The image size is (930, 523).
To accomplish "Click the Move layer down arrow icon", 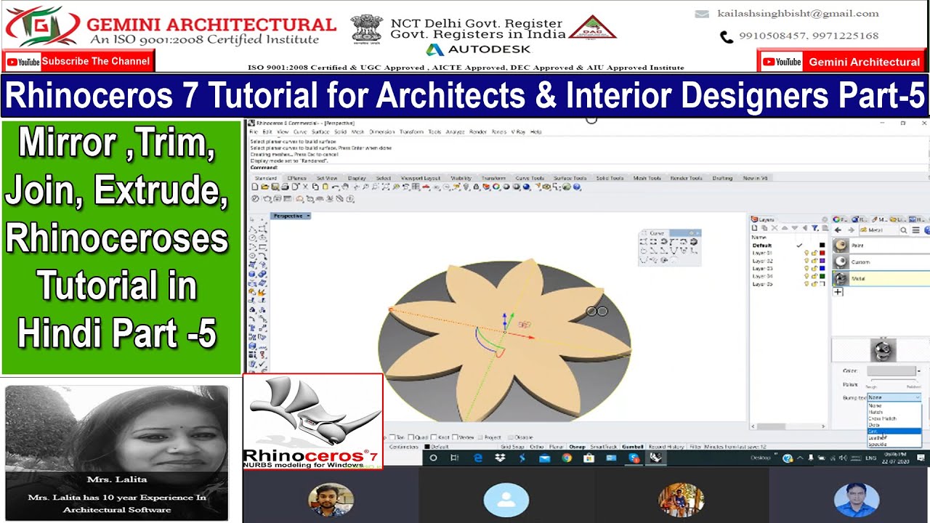I will [794, 228].
